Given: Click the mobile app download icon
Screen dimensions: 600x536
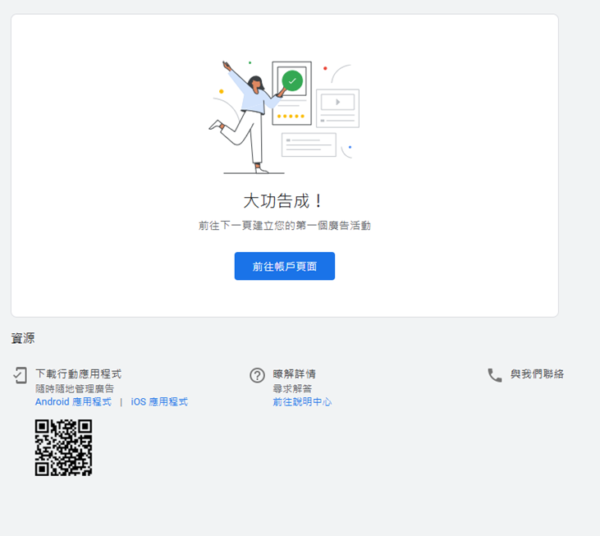Looking at the screenshot, I should pyautogui.click(x=20, y=375).
